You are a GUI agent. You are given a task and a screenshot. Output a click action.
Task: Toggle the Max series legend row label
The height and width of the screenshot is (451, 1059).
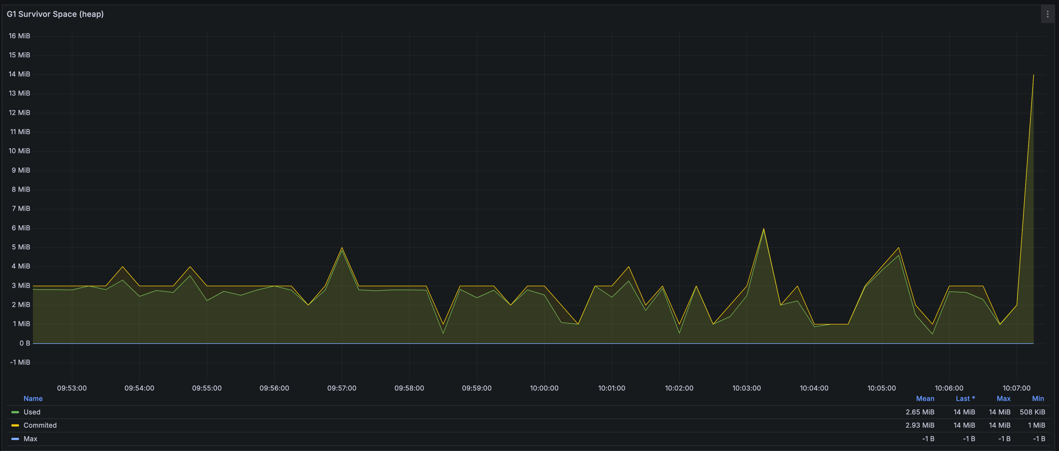tap(30, 439)
